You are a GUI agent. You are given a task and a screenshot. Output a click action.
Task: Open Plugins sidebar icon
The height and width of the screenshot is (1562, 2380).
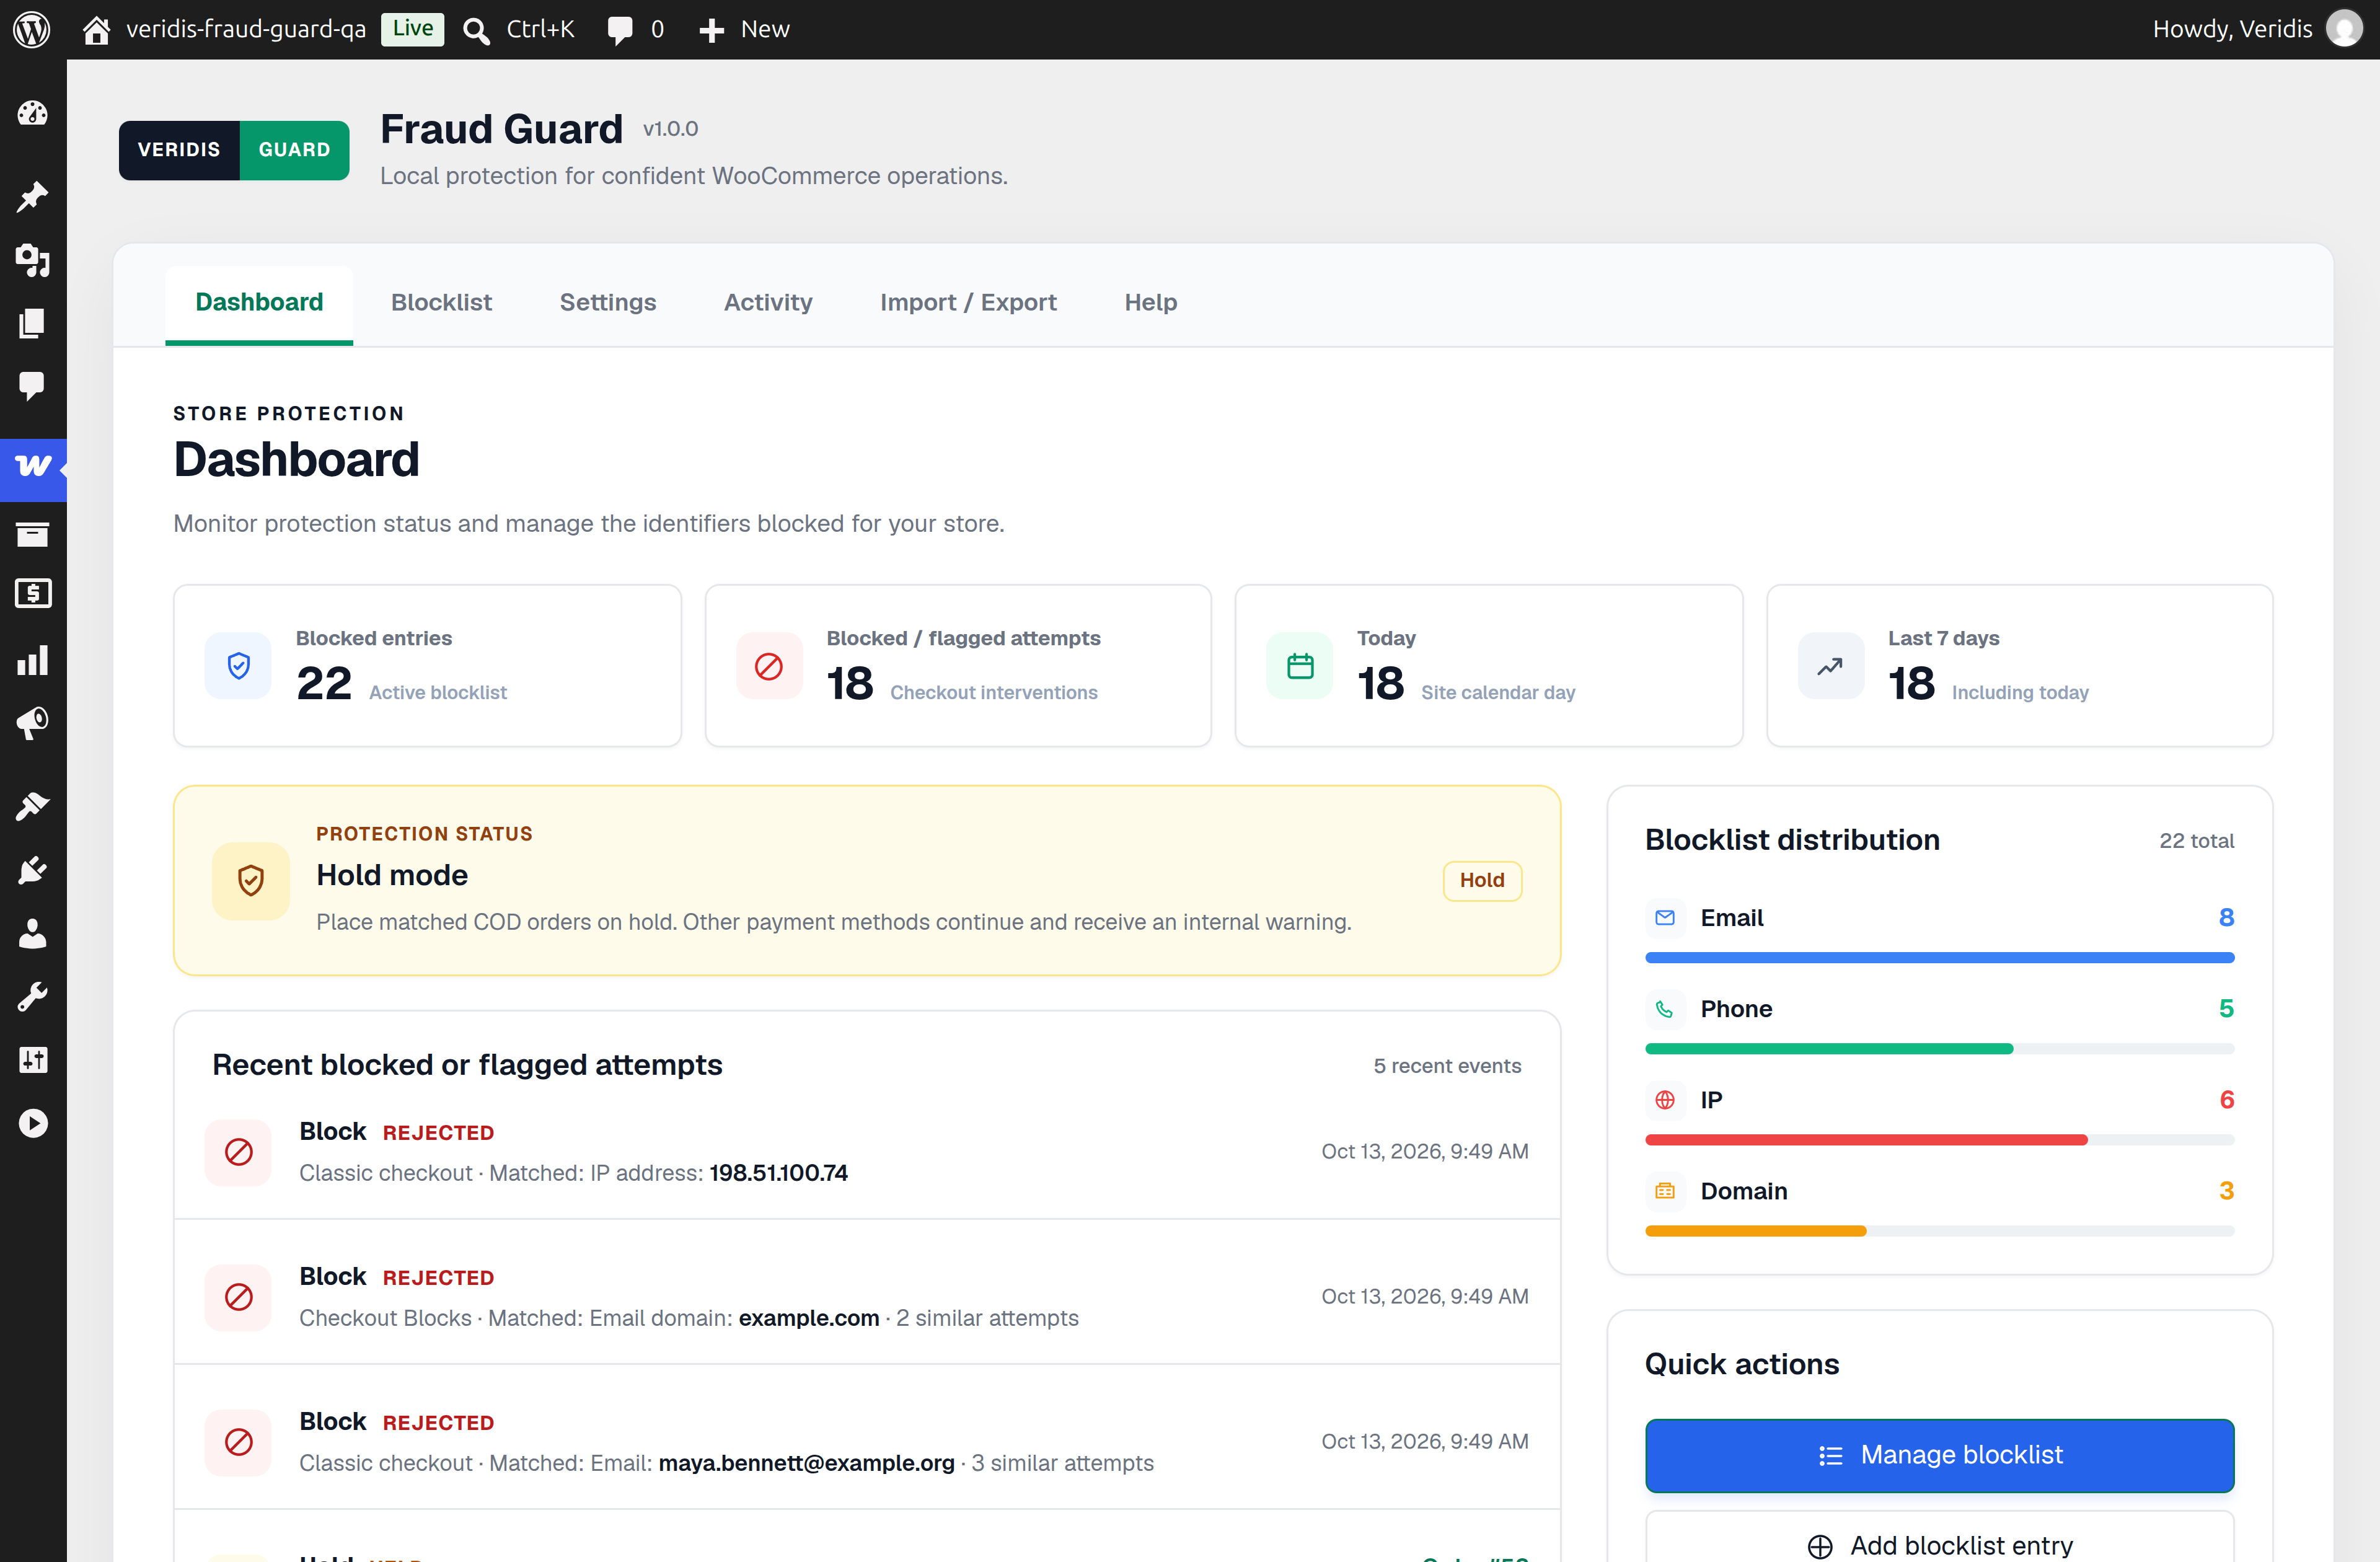(32, 870)
